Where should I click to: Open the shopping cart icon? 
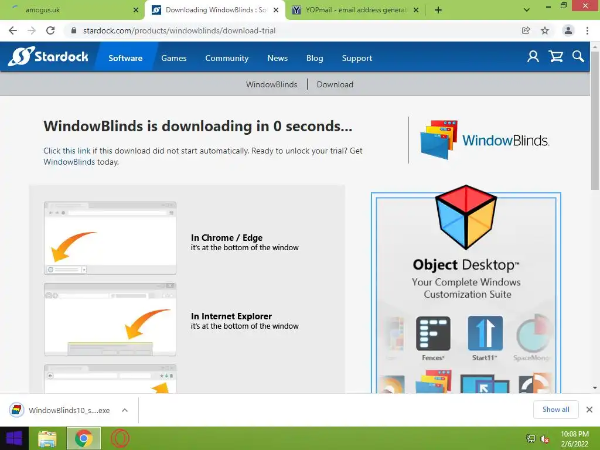click(x=555, y=57)
